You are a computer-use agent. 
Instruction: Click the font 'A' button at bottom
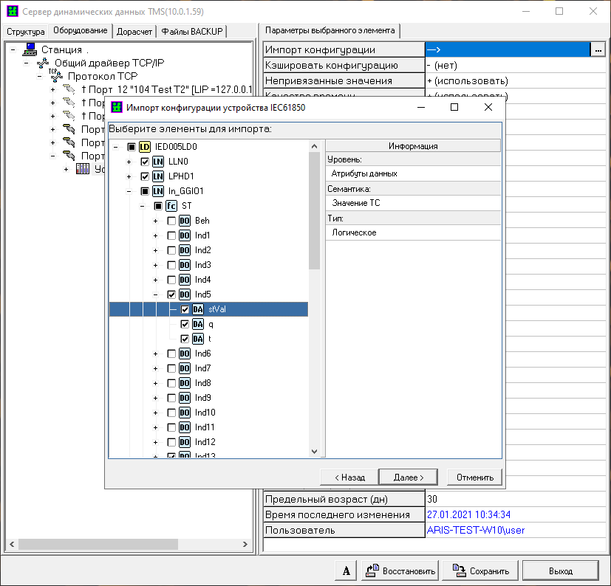coord(346,571)
